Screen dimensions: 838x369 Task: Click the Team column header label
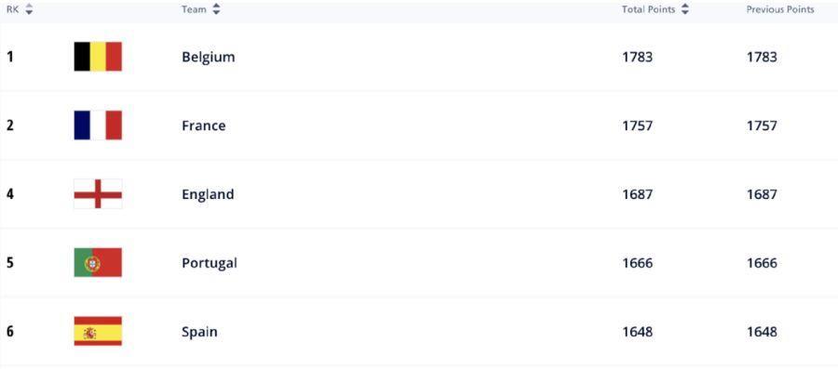point(194,9)
